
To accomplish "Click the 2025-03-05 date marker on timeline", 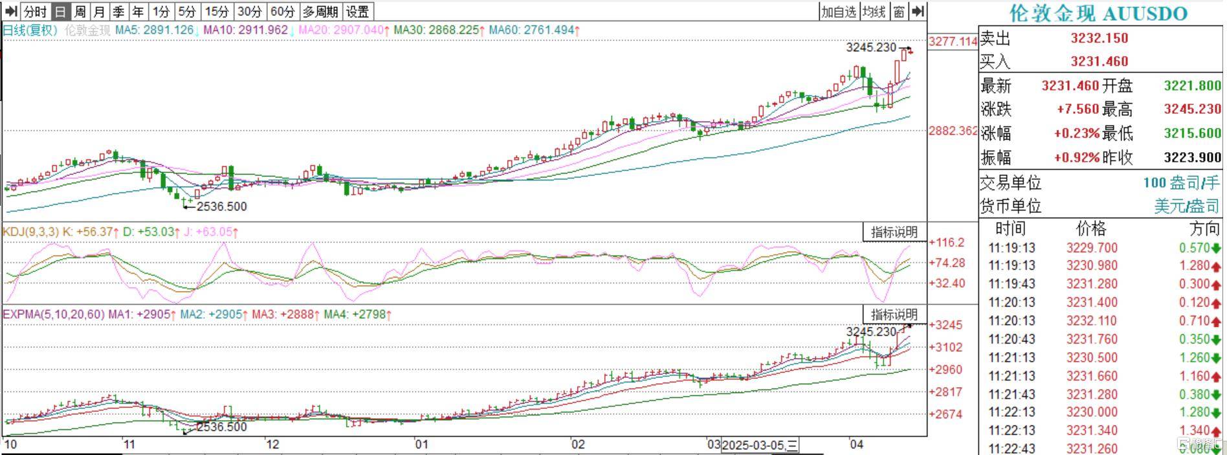I will (x=760, y=445).
